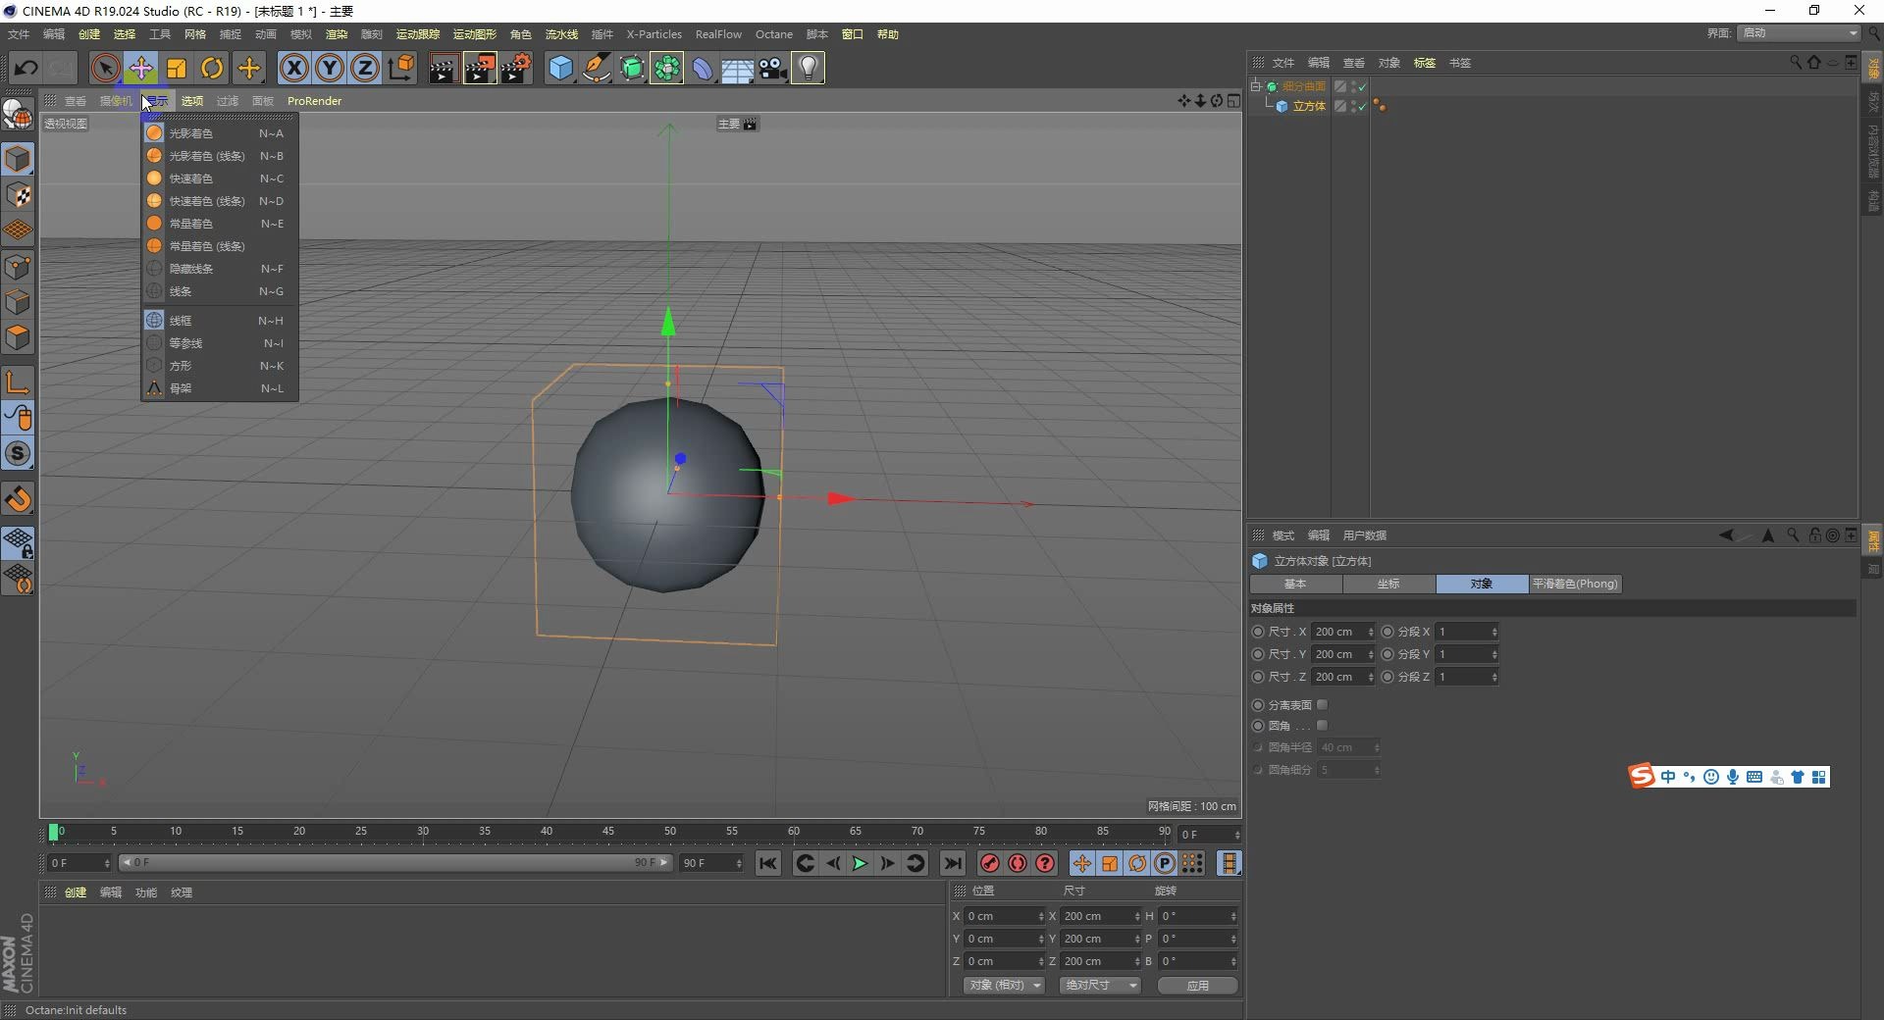The width and height of the screenshot is (1884, 1020).
Task: Select 线框 from the open display menu
Action: 180,320
